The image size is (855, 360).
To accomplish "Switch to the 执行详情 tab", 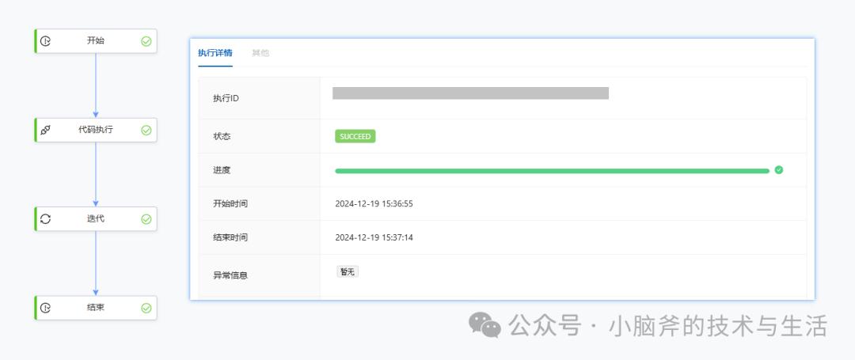I will (x=215, y=53).
